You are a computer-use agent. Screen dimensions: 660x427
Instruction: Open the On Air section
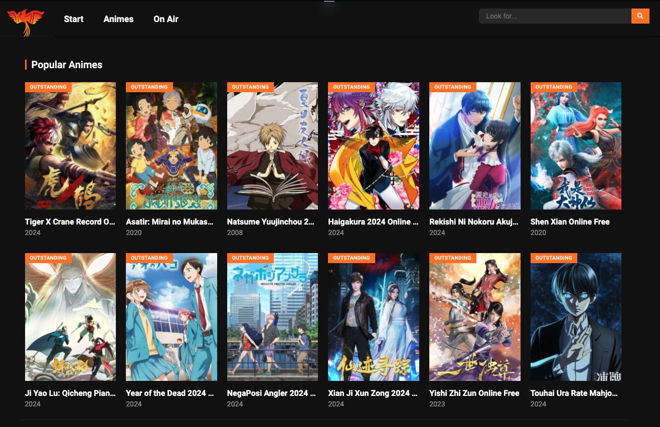click(166, 19)
